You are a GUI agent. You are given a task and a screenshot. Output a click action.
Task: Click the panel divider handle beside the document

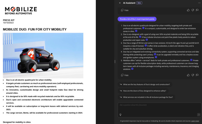pos(115,62)
